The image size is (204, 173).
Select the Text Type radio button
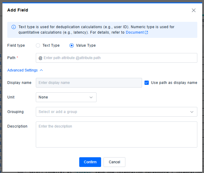(x=38, y=45)
